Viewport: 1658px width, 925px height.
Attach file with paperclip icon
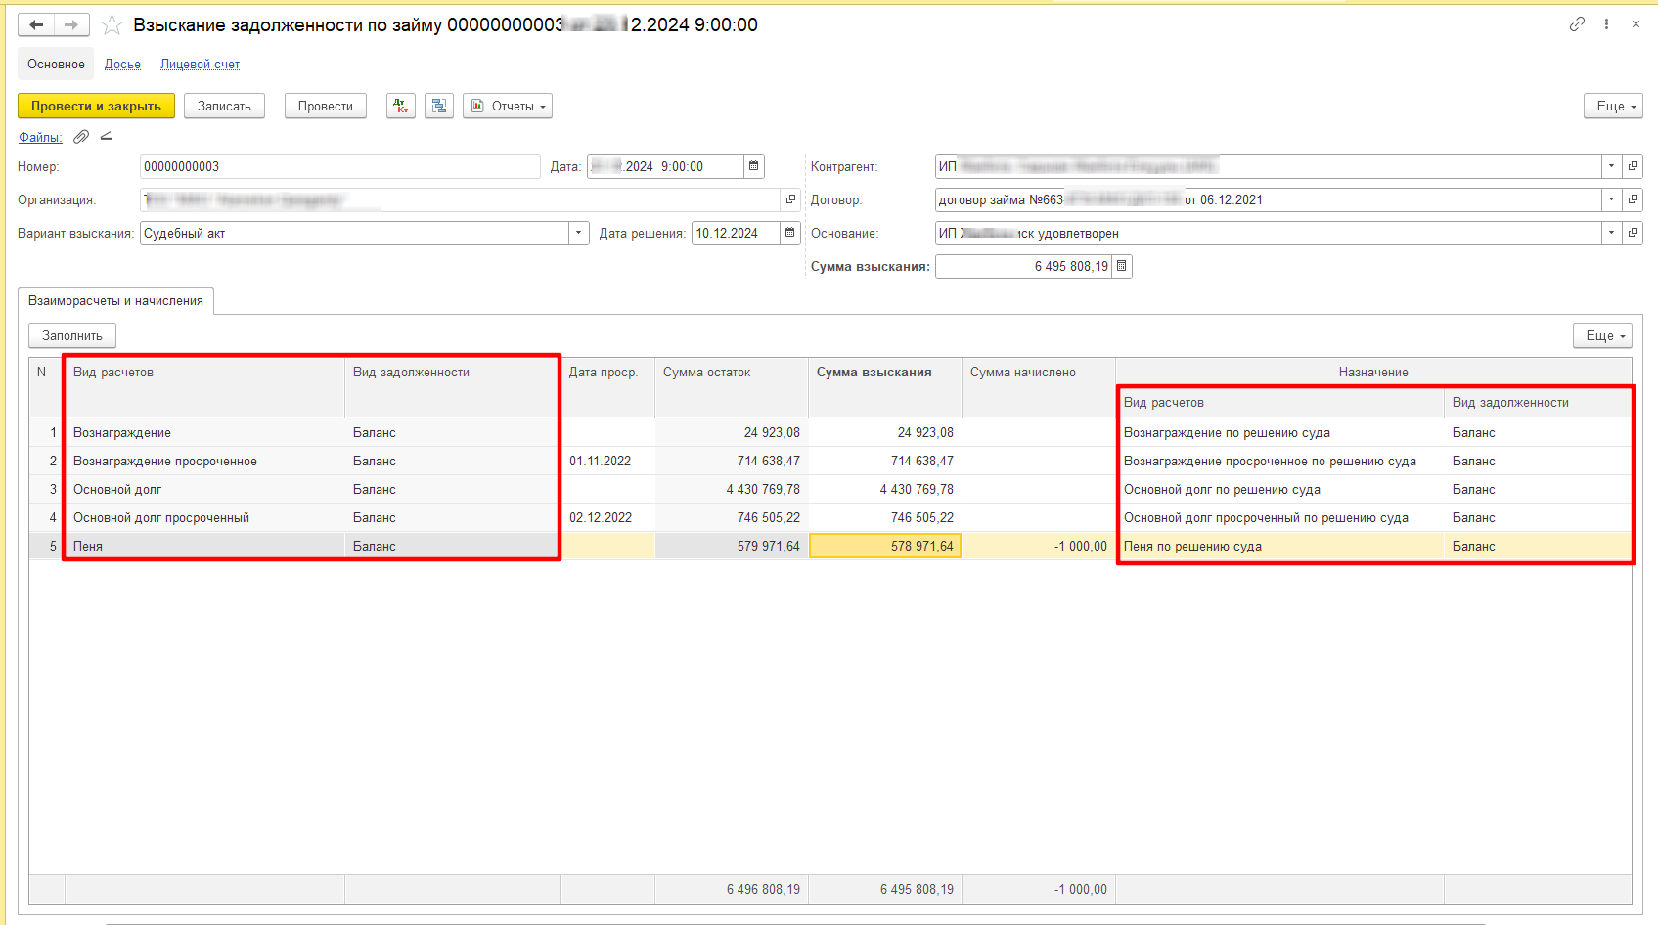click(81, 137)
